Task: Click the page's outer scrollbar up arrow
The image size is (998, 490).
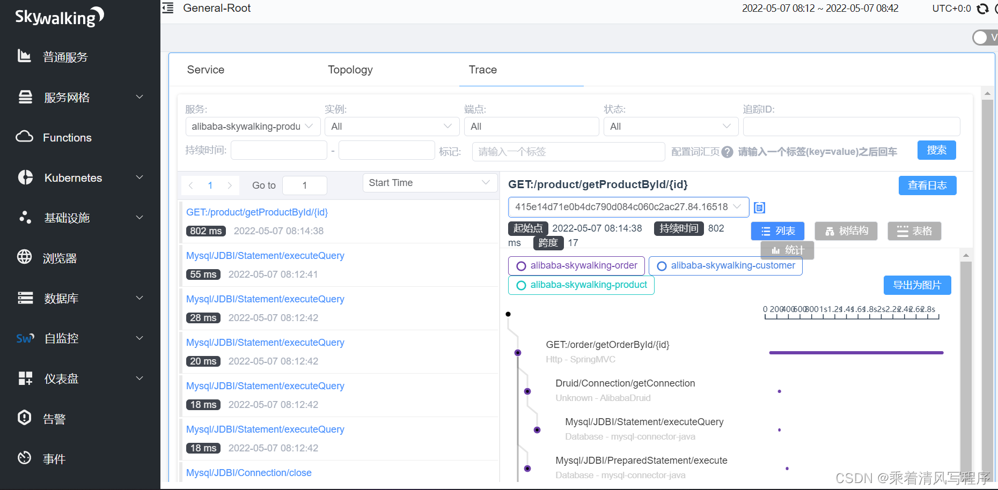Action: (x=987, y=93)
